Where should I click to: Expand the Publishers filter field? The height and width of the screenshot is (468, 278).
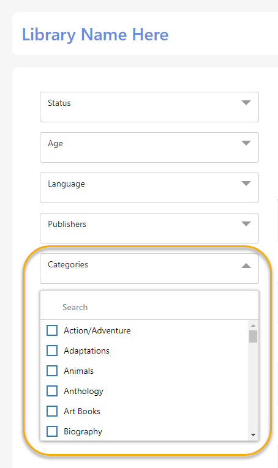coord(149,228)
